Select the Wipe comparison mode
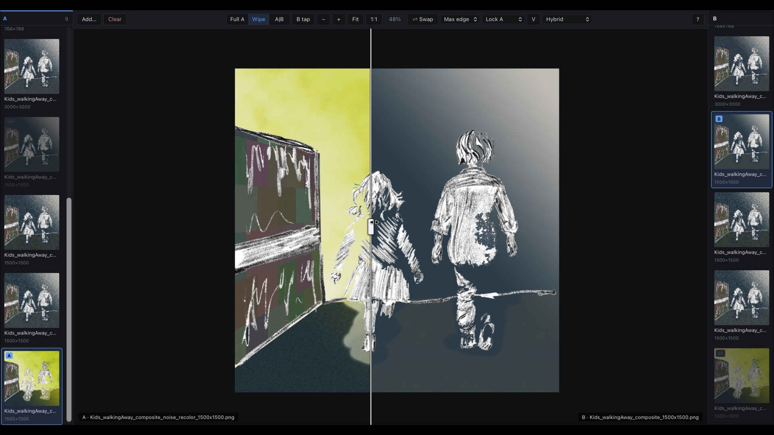This screenshot has width=774, height=435. coord(259,19)
